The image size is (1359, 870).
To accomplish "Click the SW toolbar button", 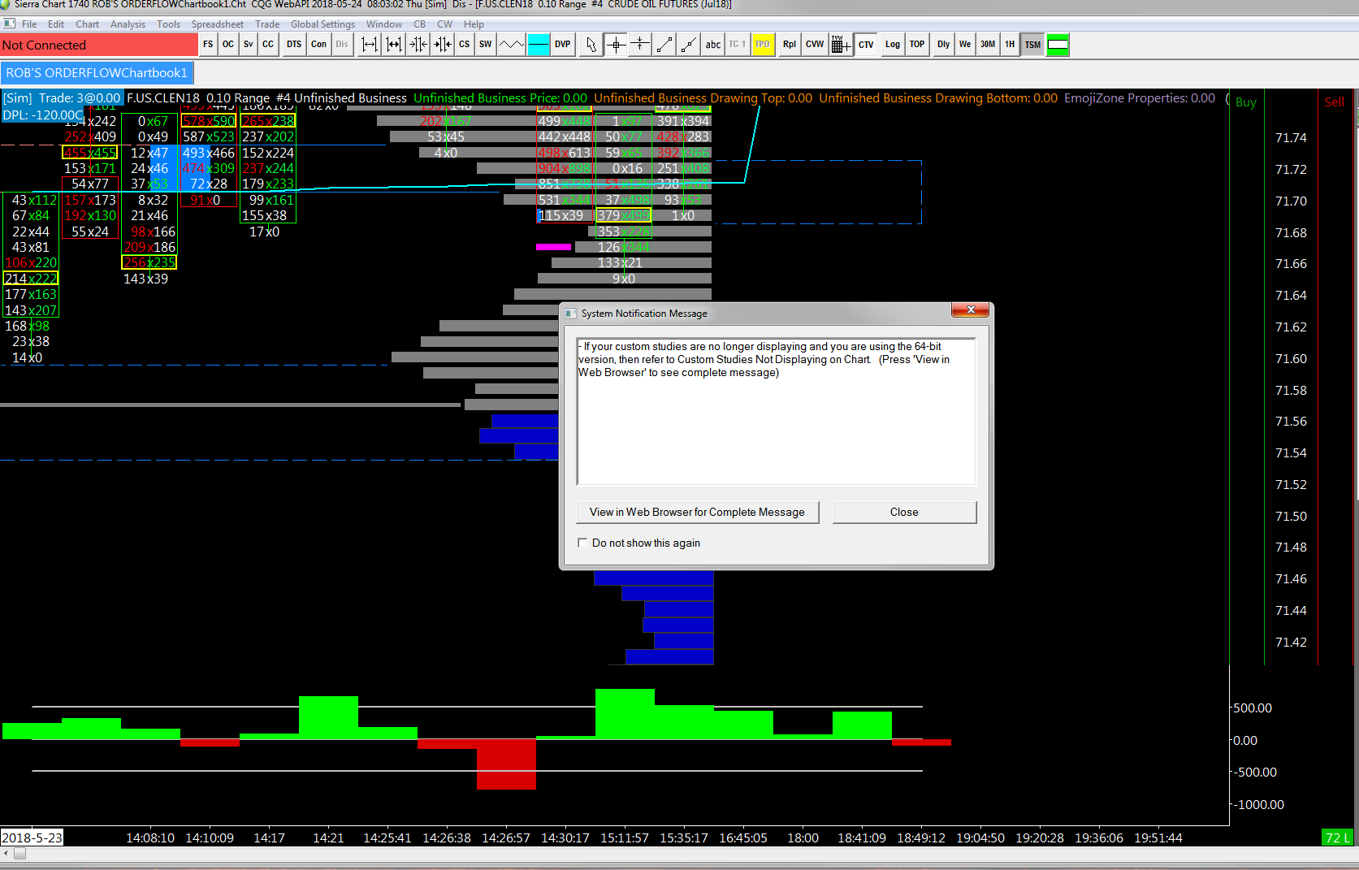I will (485, 45).
